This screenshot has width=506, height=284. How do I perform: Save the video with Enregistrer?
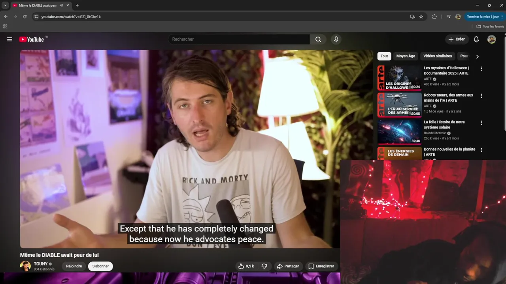point(321,266)
